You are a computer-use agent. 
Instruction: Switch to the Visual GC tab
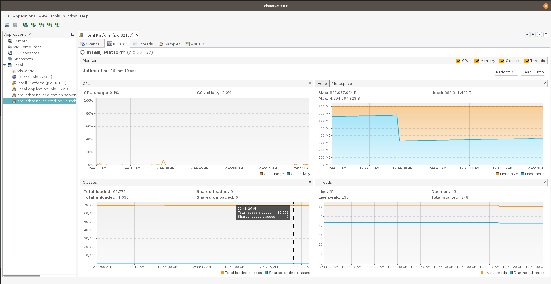(x=196, y=44)
